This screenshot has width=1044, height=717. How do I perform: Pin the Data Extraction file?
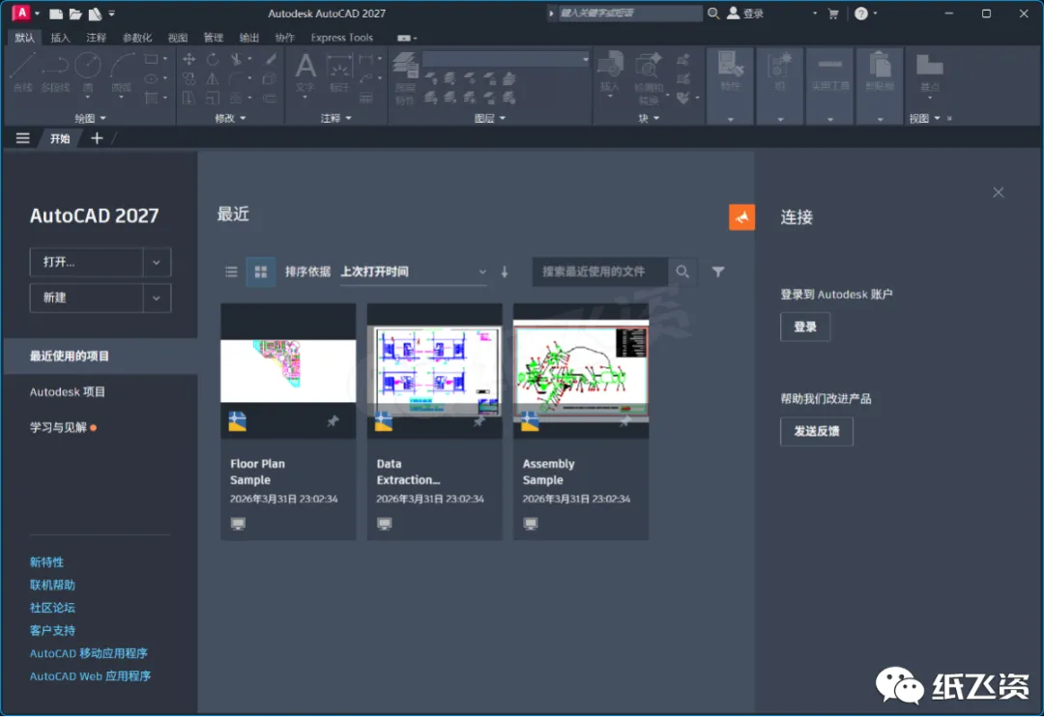click(478, 421)
